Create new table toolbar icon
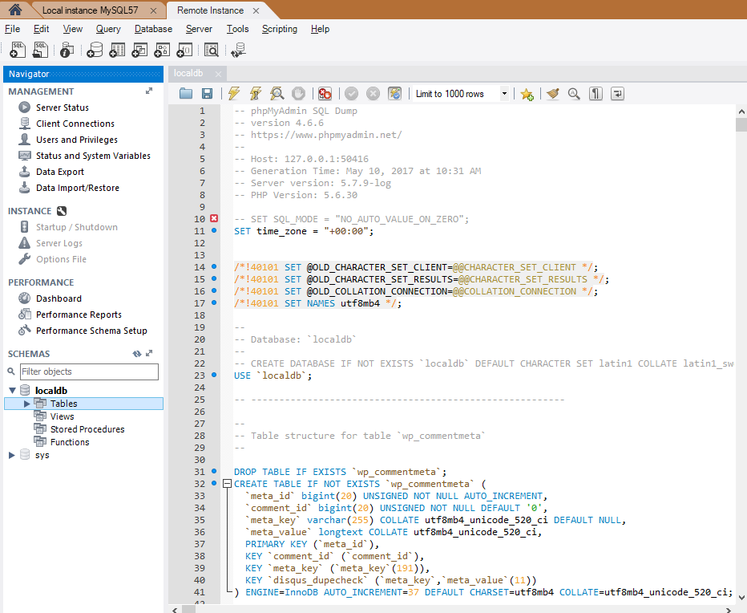747x613 pixels. pyautogui.click(x=117, y=50)
